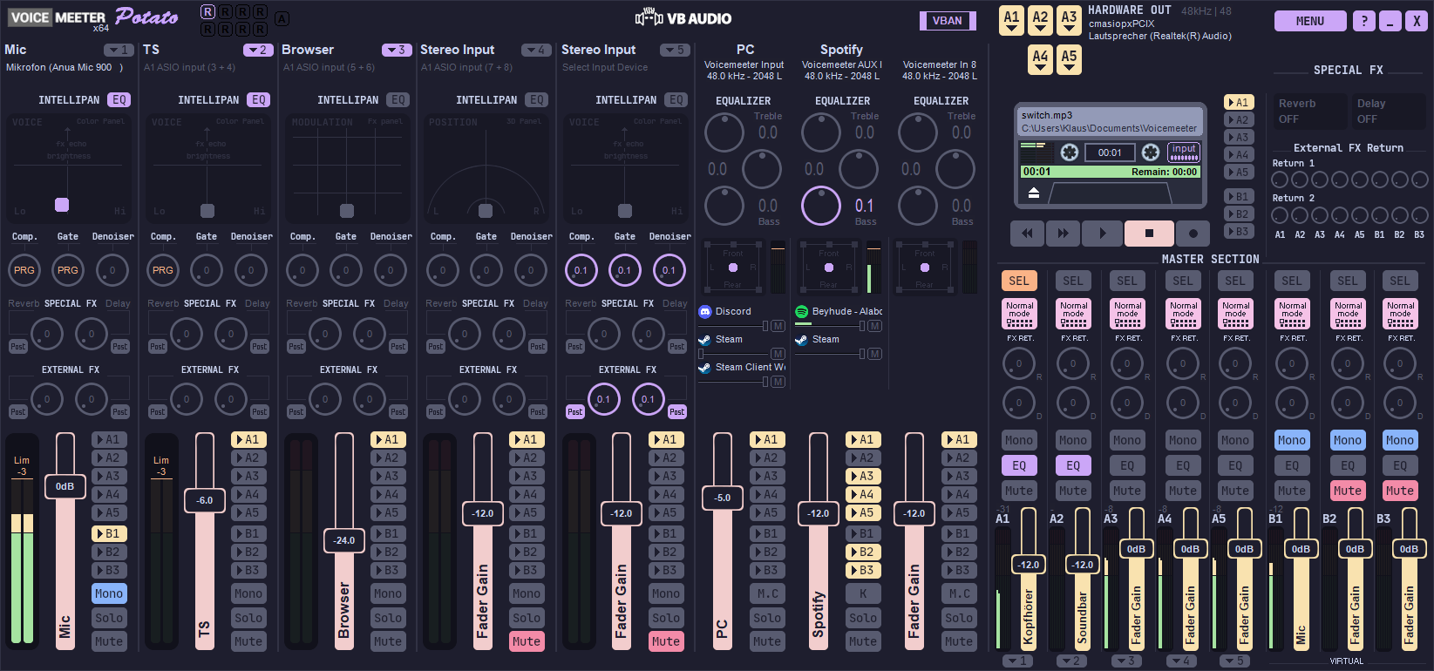Open the MENU button

1310,21
